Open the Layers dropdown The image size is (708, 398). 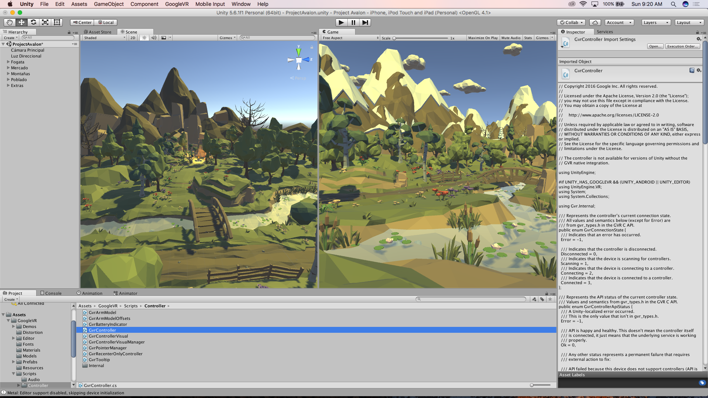coord(656,22)
